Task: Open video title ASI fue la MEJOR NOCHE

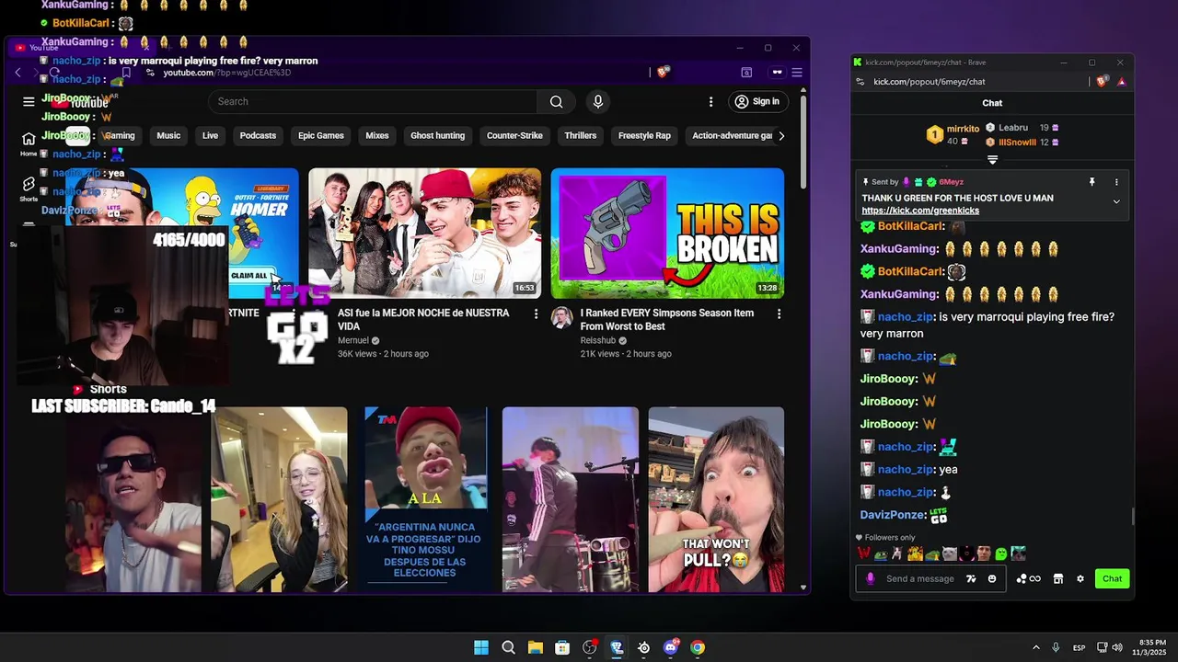Action: 423,319
